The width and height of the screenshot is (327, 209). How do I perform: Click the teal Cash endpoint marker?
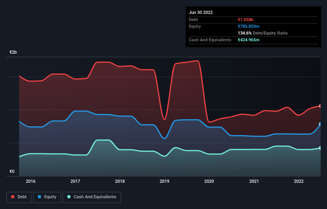tap(320, 148)
